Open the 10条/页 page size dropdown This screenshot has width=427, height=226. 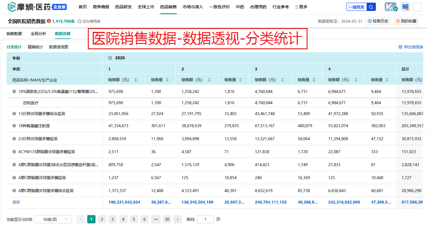53,219
